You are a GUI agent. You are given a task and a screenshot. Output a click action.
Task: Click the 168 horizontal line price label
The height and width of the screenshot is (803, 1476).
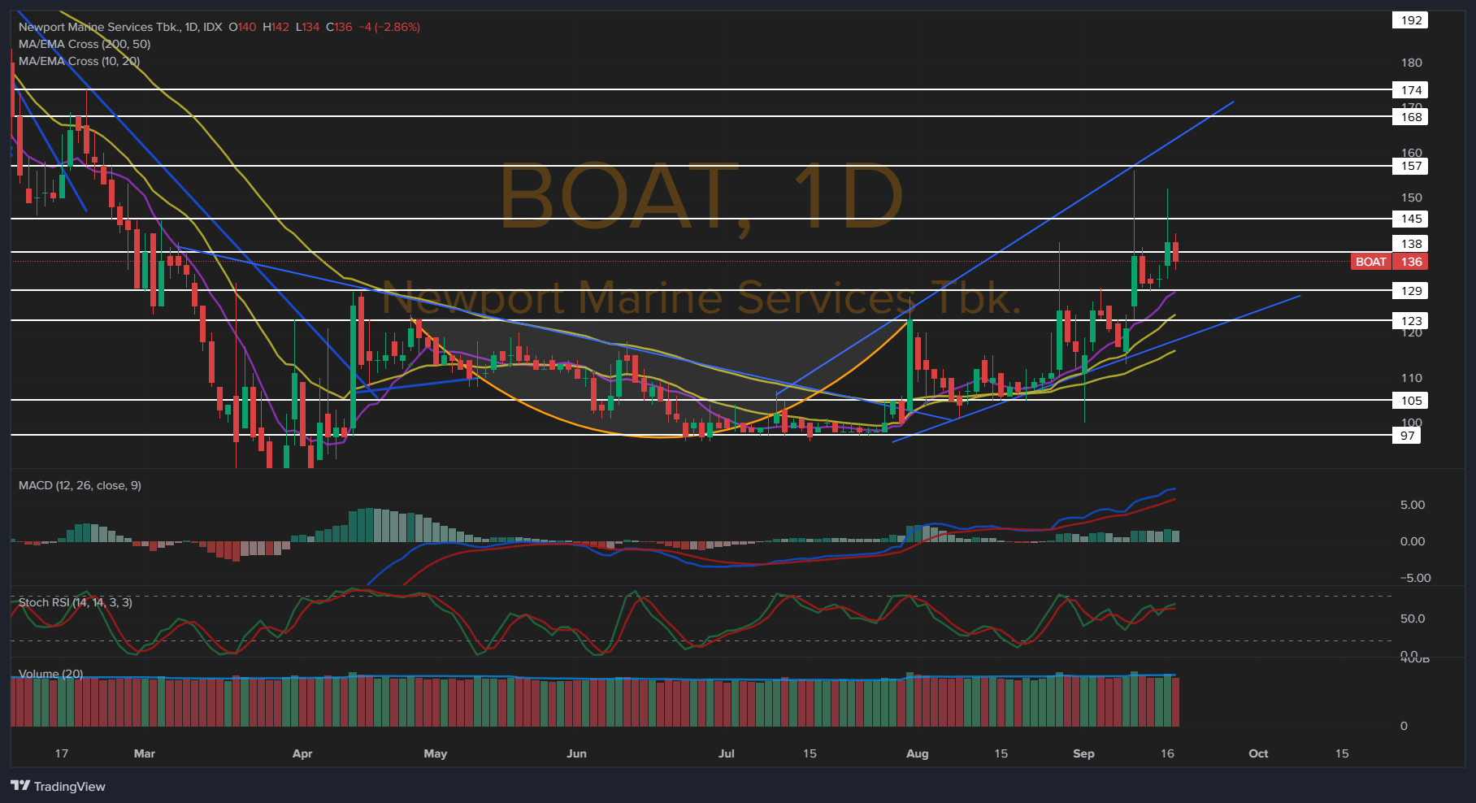pos(1411,117)
